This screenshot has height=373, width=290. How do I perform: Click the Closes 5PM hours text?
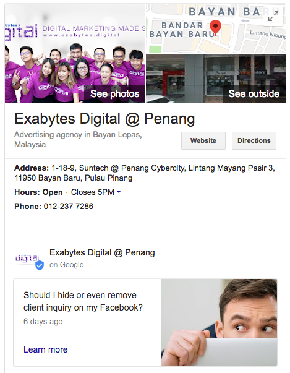pyautogui.click(x=93, y=192)
